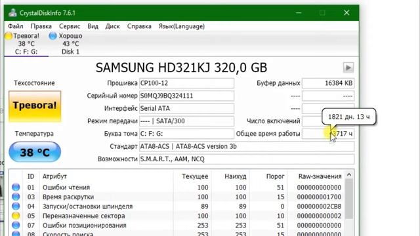Select the Хорошо Disk 1 tab

pyautogui.click(x=70, y=44)
